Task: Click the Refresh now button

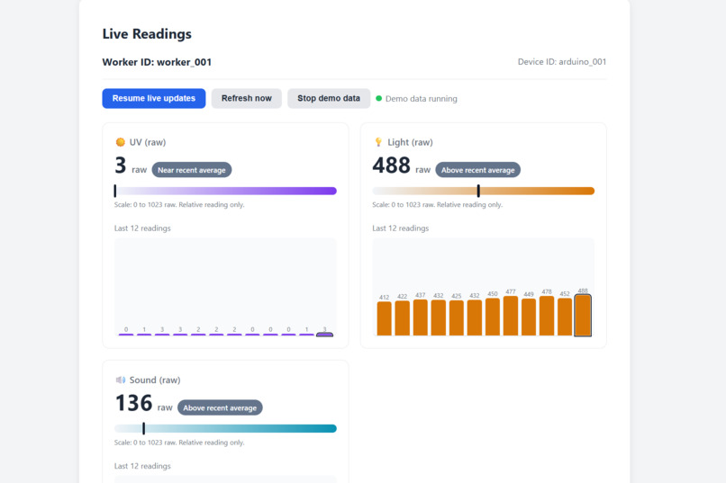Action: pyautogui.click(x=246, y=98)
